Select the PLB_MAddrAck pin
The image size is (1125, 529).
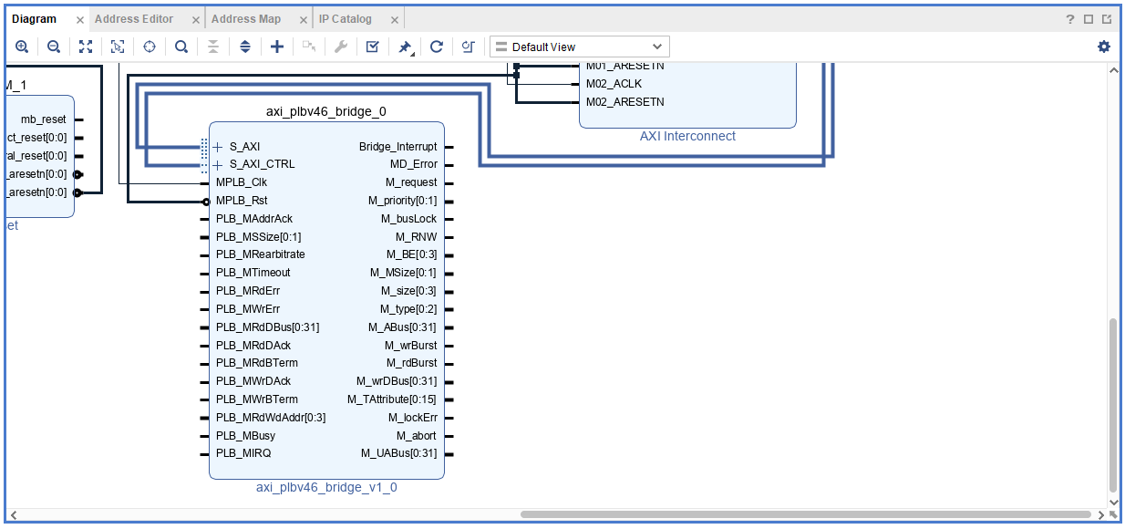pyautogui.click(x=254, y=219)
